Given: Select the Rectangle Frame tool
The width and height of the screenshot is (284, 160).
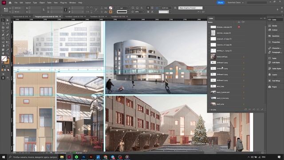Looking at the screenshot, I should coord(3,39).
